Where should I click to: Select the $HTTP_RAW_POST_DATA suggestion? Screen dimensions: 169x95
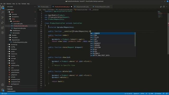(112, 55)
